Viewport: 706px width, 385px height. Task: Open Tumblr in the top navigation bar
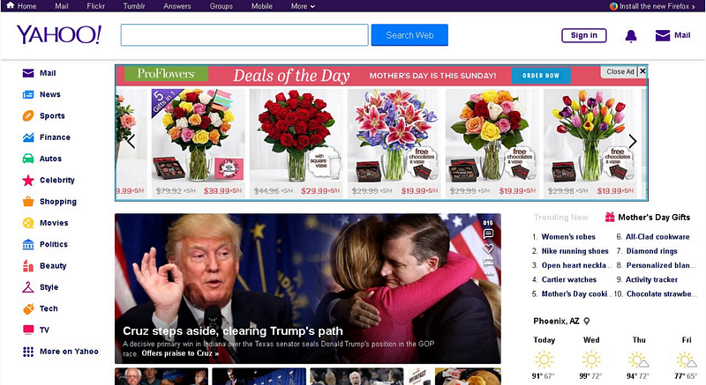(x=134, y=6)
